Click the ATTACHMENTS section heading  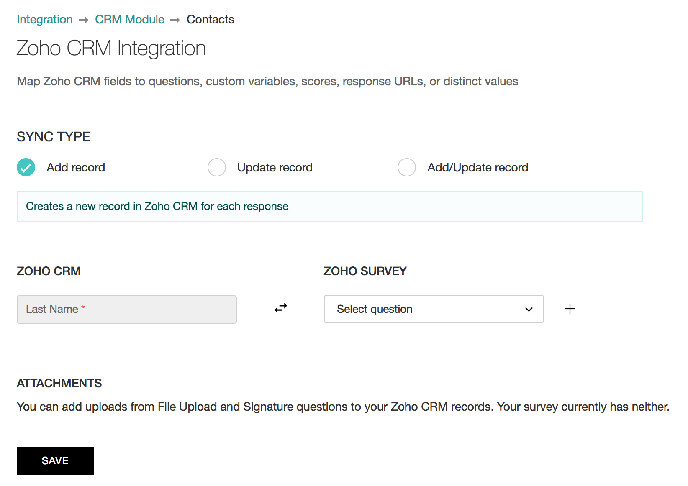click(x=59, y=383)
